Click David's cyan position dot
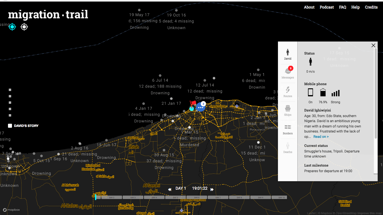383x215 pixels. click(x=191, y=108)
